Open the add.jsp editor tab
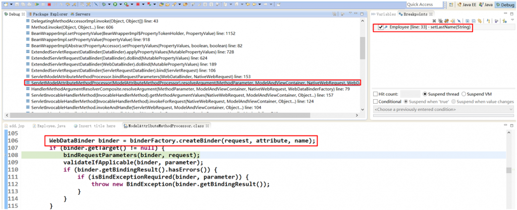This screenshot has height=210, width=517. [x=14, y=126]
